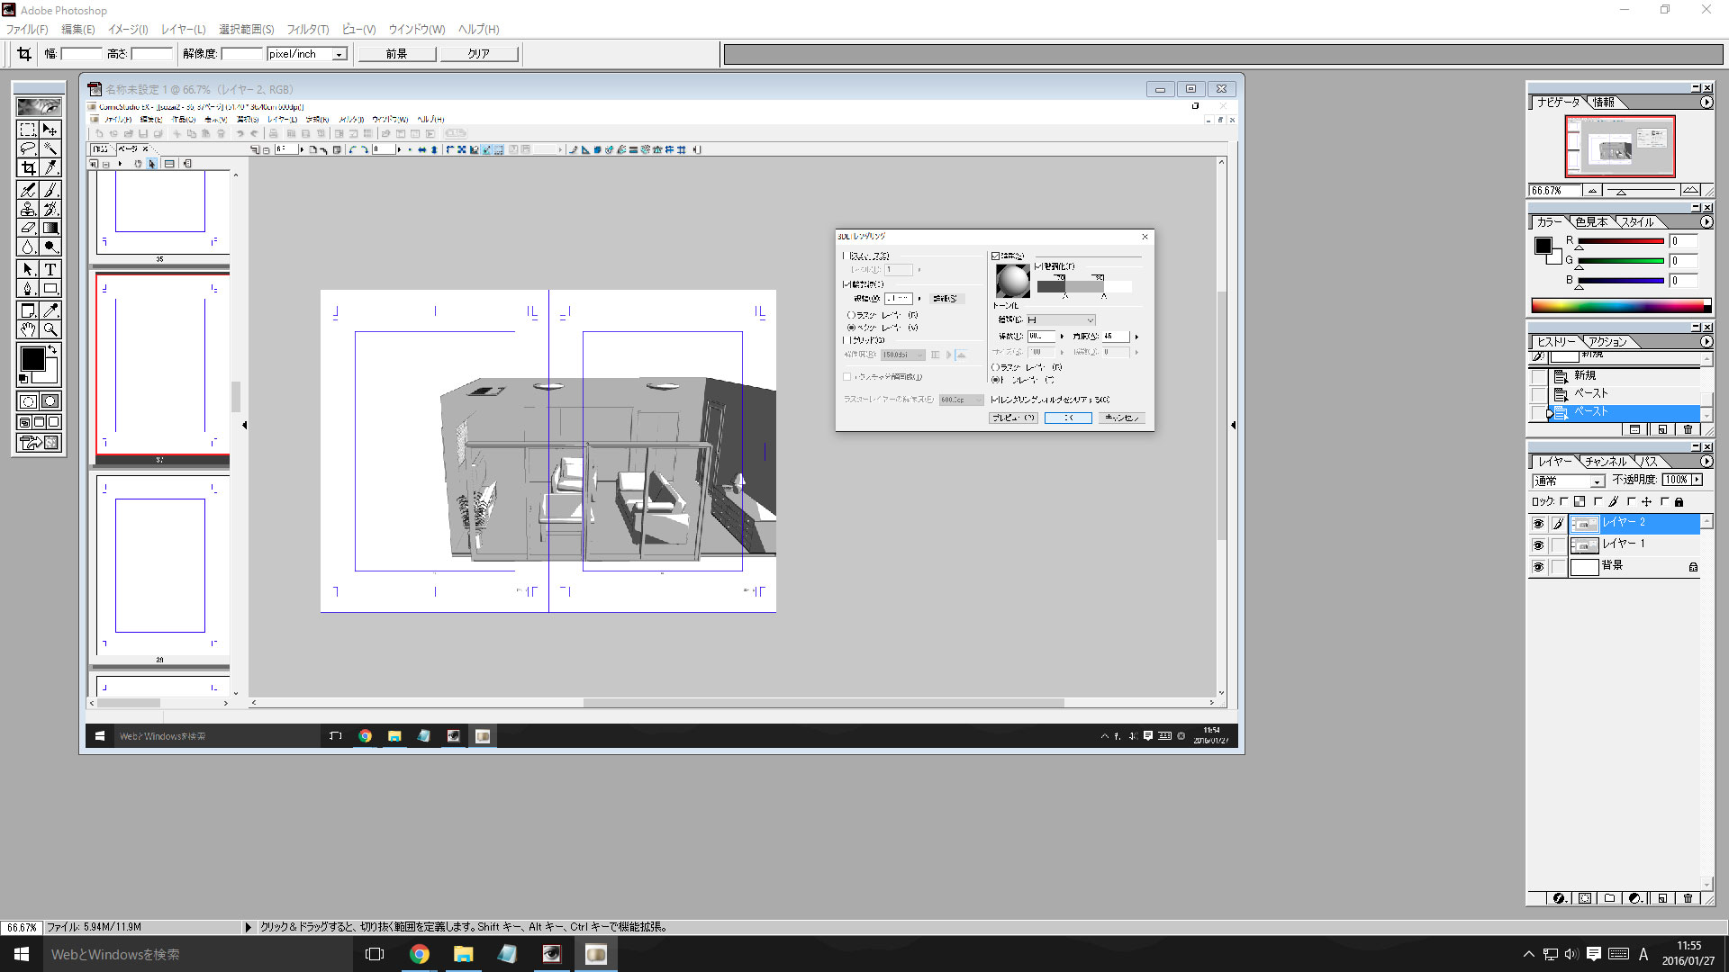Hide the 背景 layer eye icon

1538,567
